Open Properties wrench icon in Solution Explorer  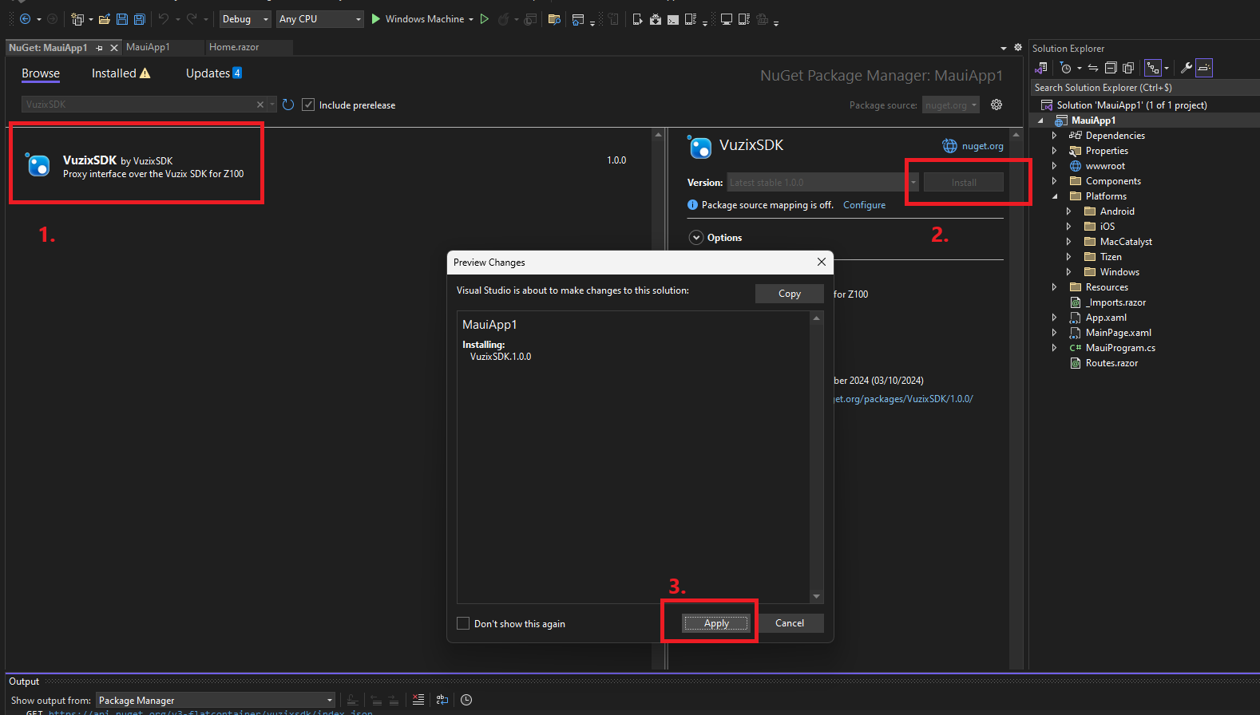(x=1187, y=68)
